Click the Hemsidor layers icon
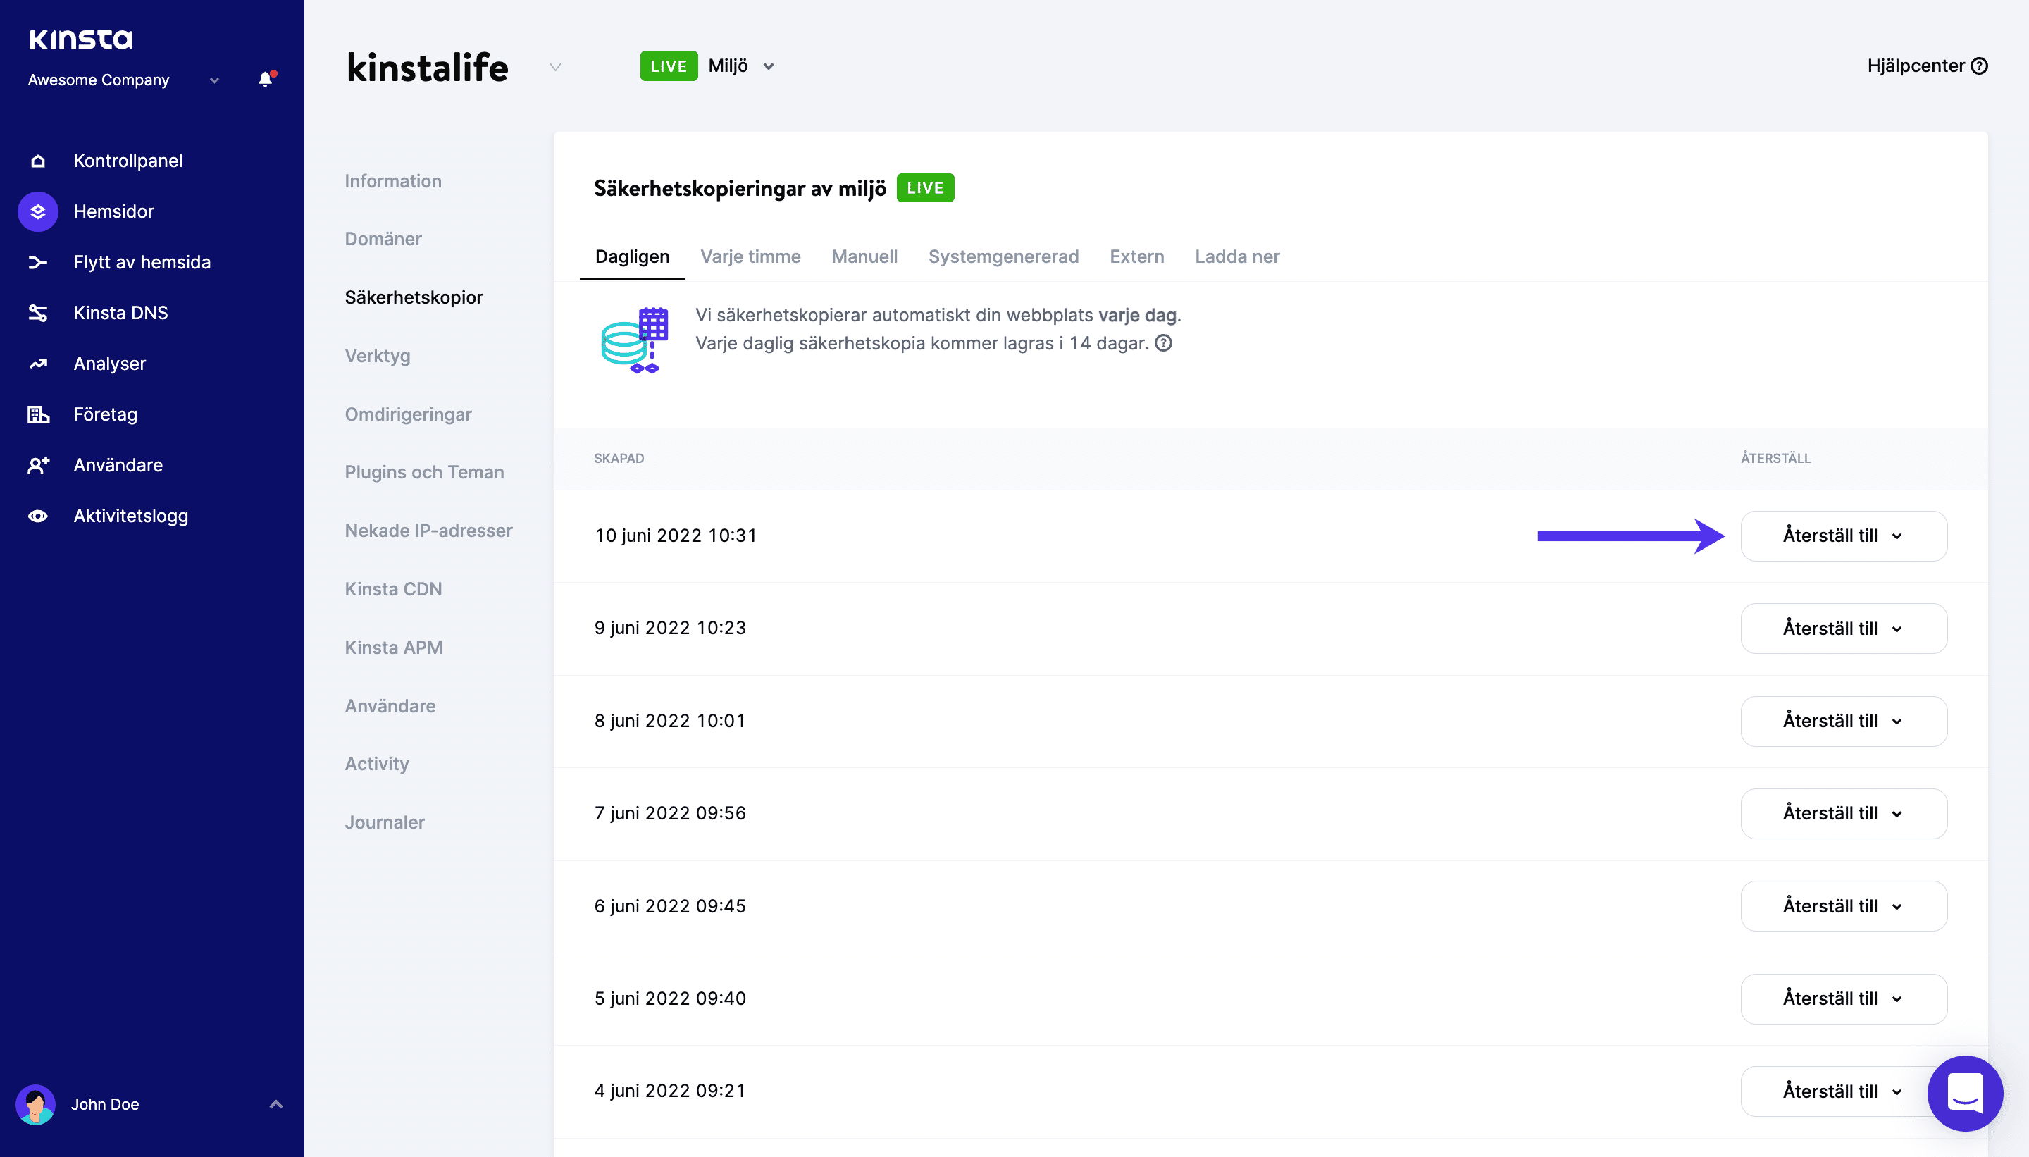Screen dimensions: 2029x1157 tap(37, 211)
